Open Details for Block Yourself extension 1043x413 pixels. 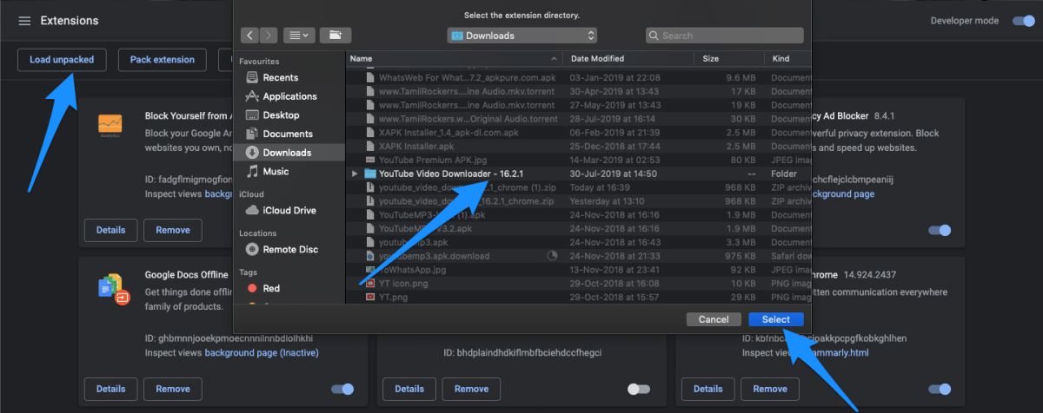(110, 230)
